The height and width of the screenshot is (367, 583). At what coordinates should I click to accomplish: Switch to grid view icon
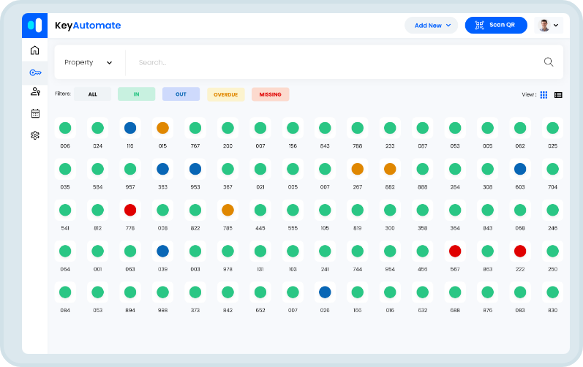[543, 95]
